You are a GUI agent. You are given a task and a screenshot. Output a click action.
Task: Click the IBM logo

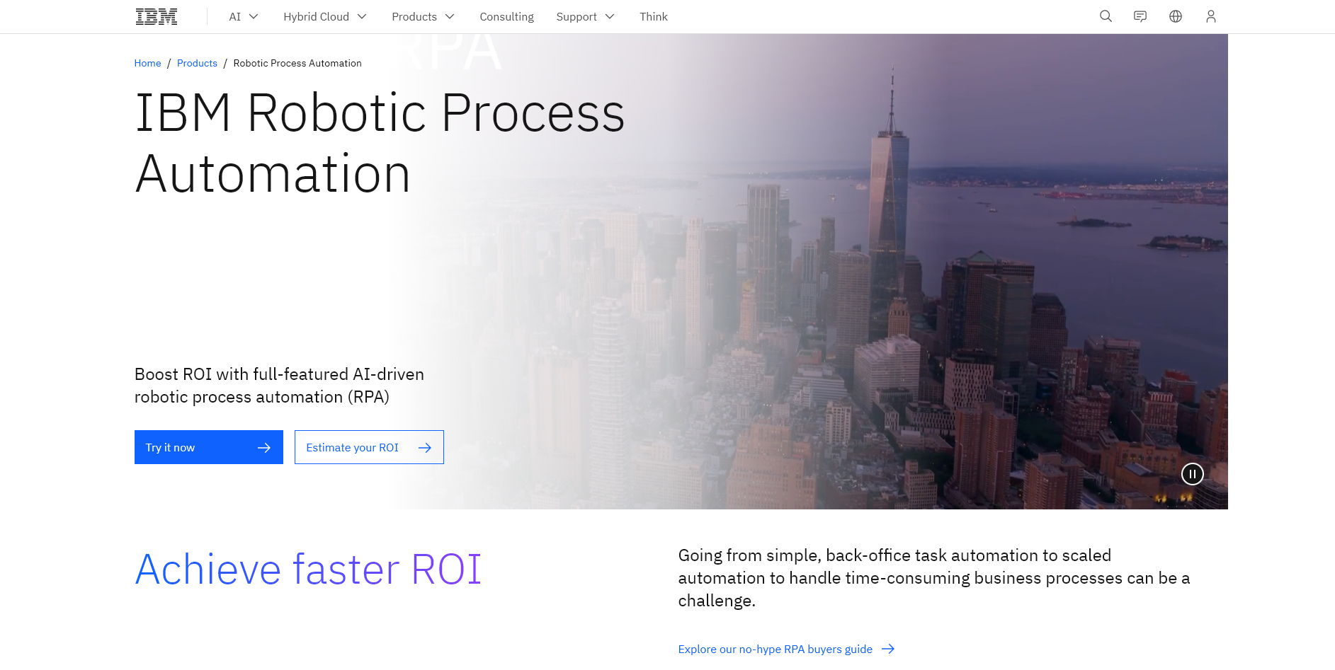[x=156, y=16]
